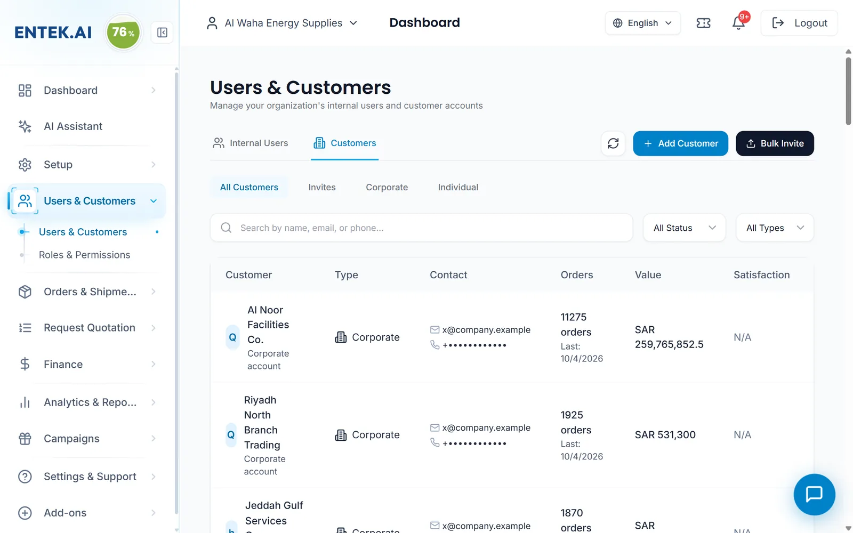The height and width of the screenshot is (533, 853).
Task: Click the Orders & Shipments box icon
Action: tap(25, 292)
